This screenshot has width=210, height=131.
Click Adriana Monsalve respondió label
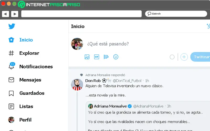coord(105,75)
